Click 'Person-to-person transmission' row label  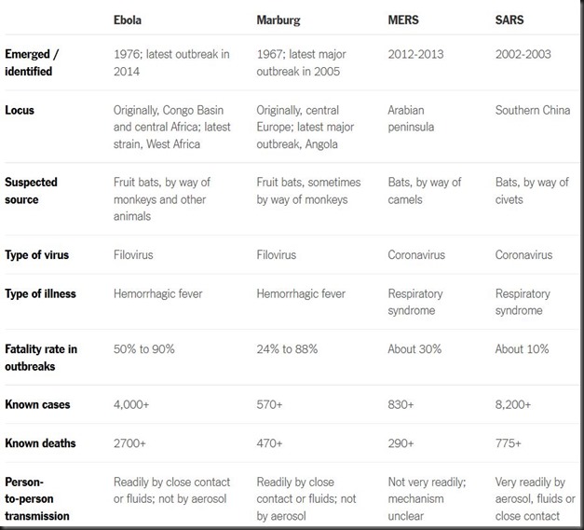pos(37,498)
